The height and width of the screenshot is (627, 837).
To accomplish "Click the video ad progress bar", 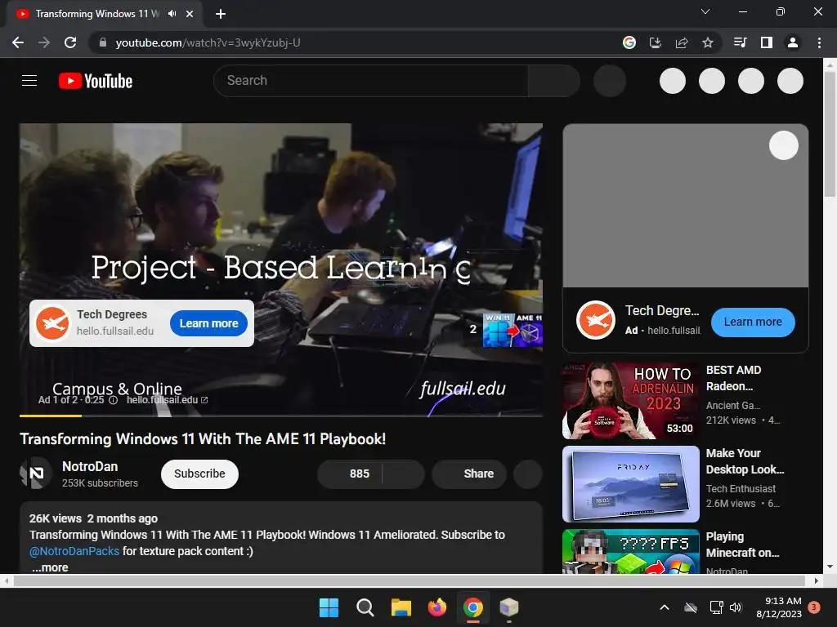I will pyautogui.click(x=281, y=416).
